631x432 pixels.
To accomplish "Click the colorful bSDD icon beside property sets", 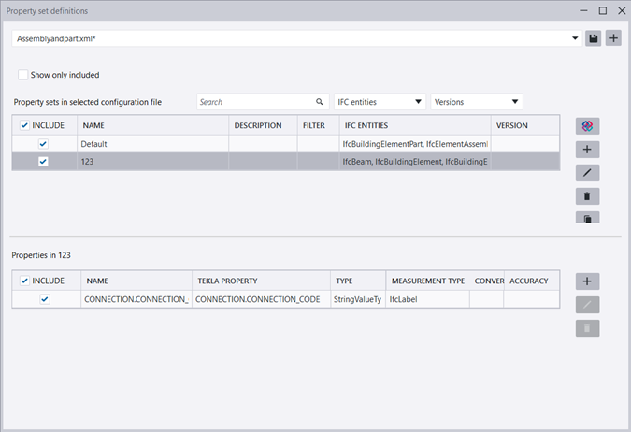I will 587,126.
